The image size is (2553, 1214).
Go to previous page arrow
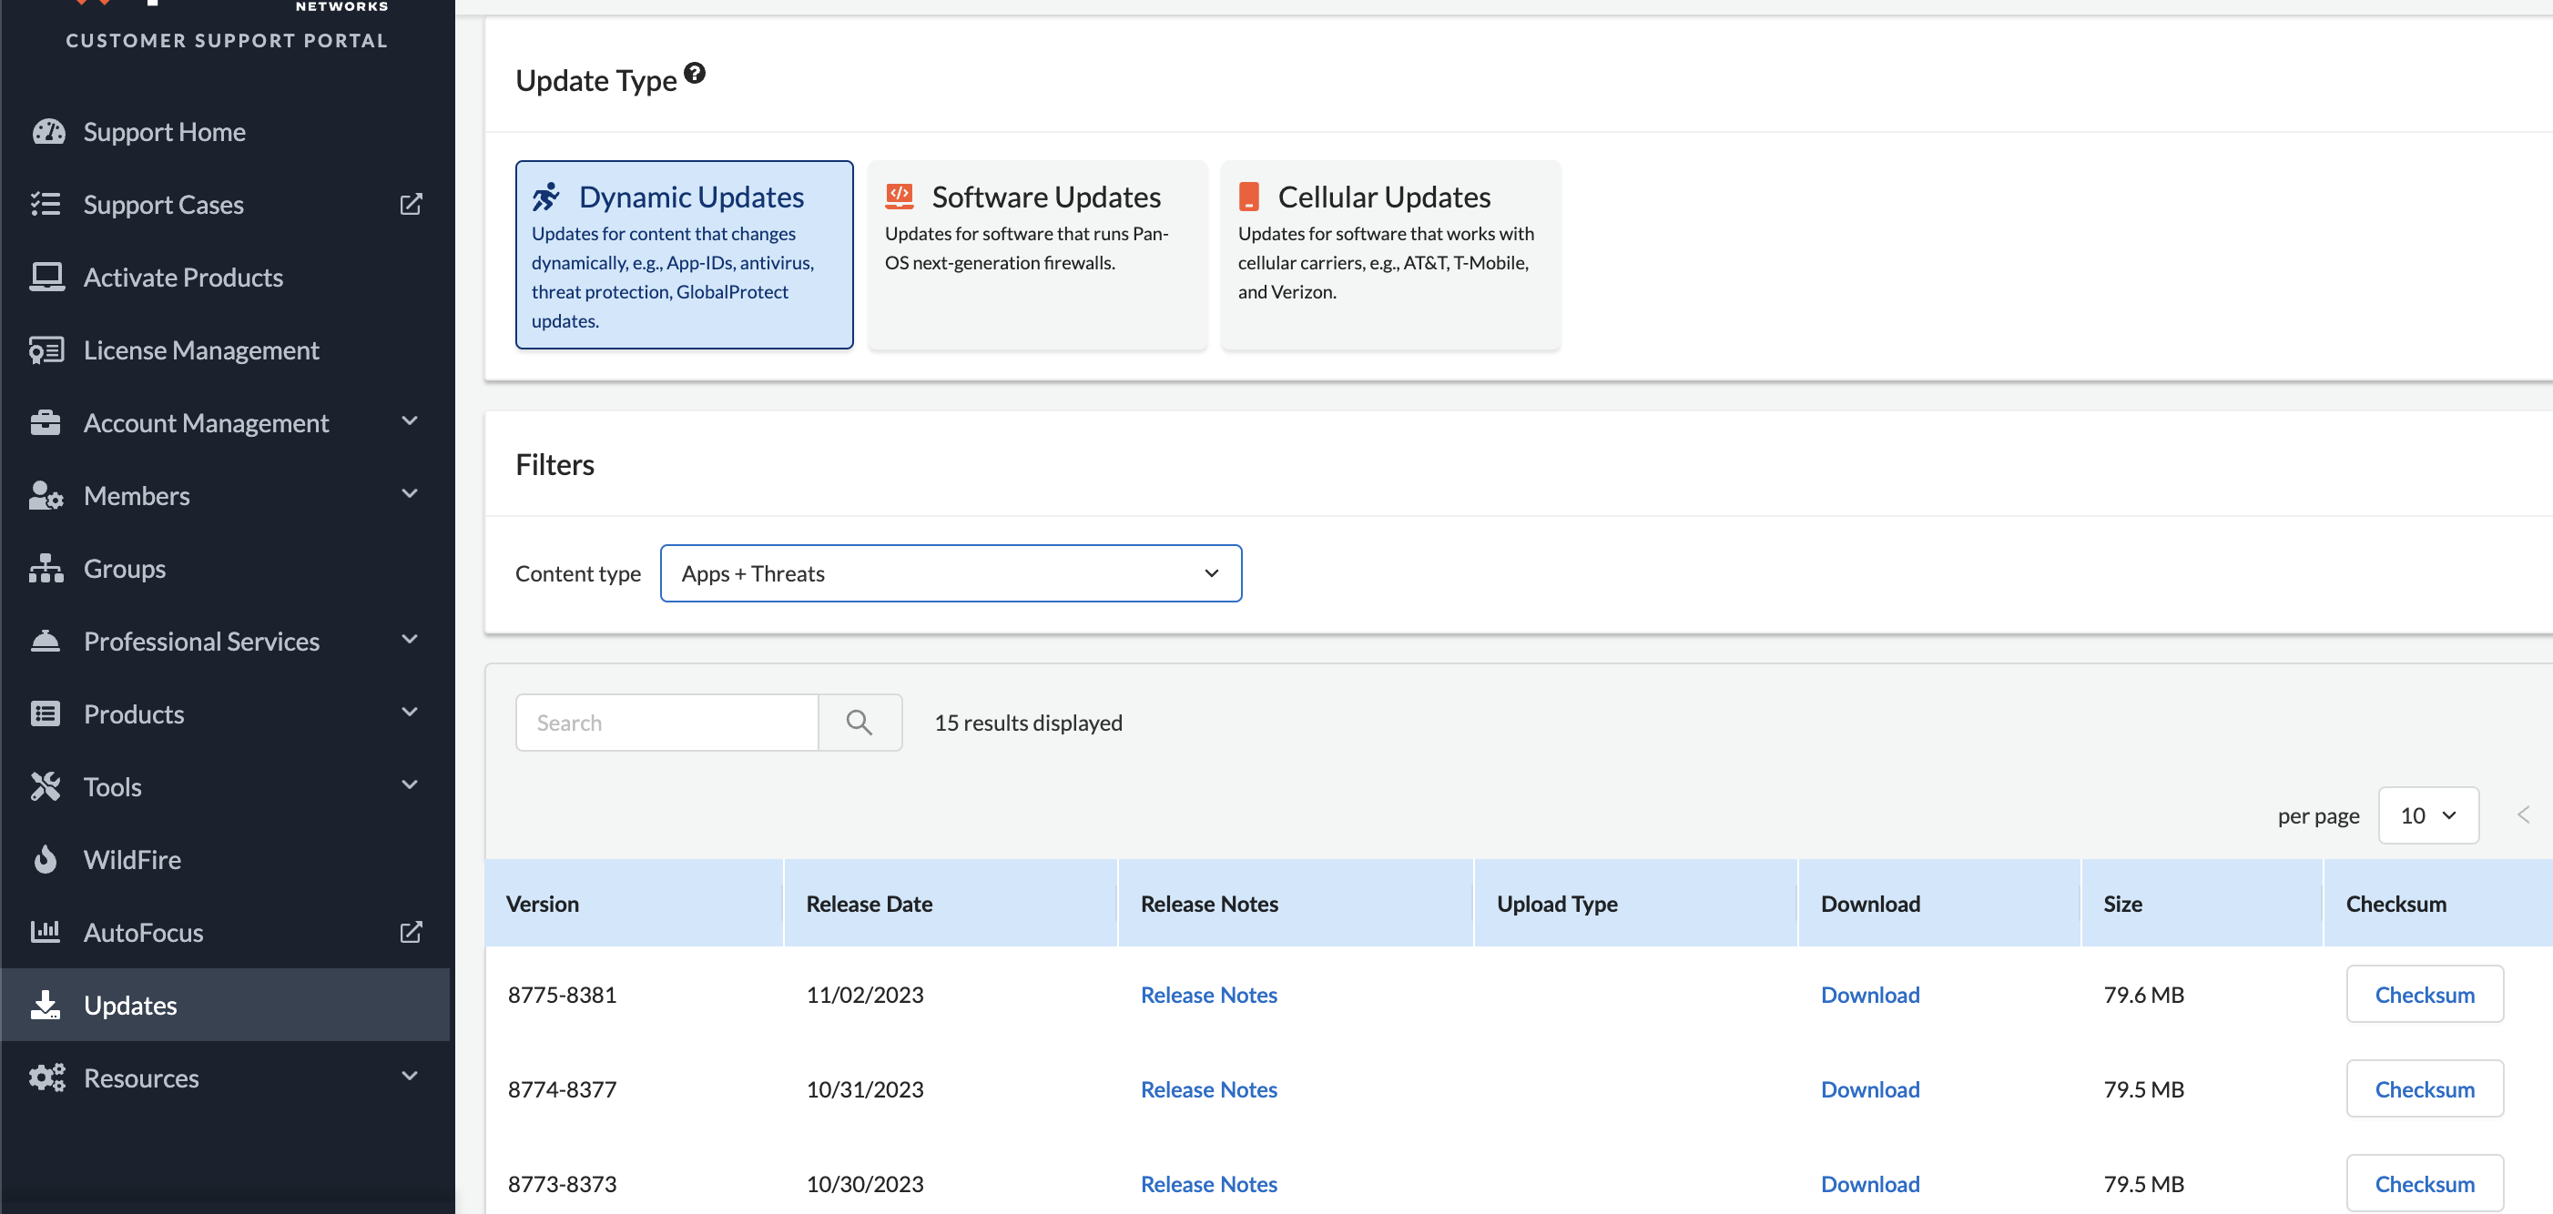pyautogui.click(x=2523, y=814)
